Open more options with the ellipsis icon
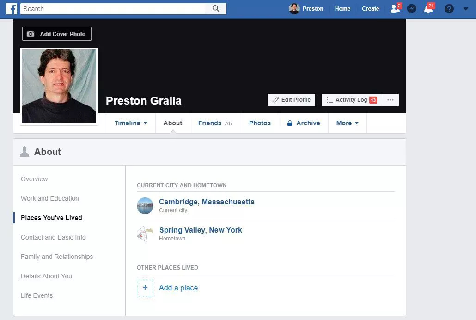The image size is (476, 320). pyautogui.click(x=390, y=99)
